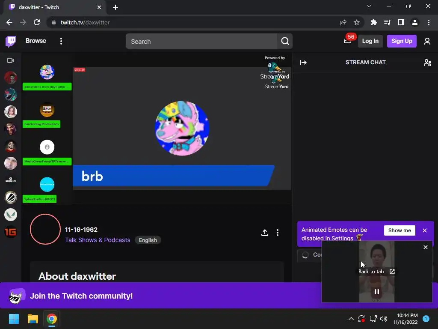438x329 pixels.
Task: Open Chrome three-dot menu
Action: tap(429, 22)
